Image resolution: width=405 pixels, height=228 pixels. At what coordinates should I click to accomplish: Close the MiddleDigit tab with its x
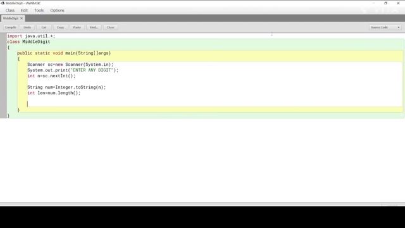(x=22, y=18)
